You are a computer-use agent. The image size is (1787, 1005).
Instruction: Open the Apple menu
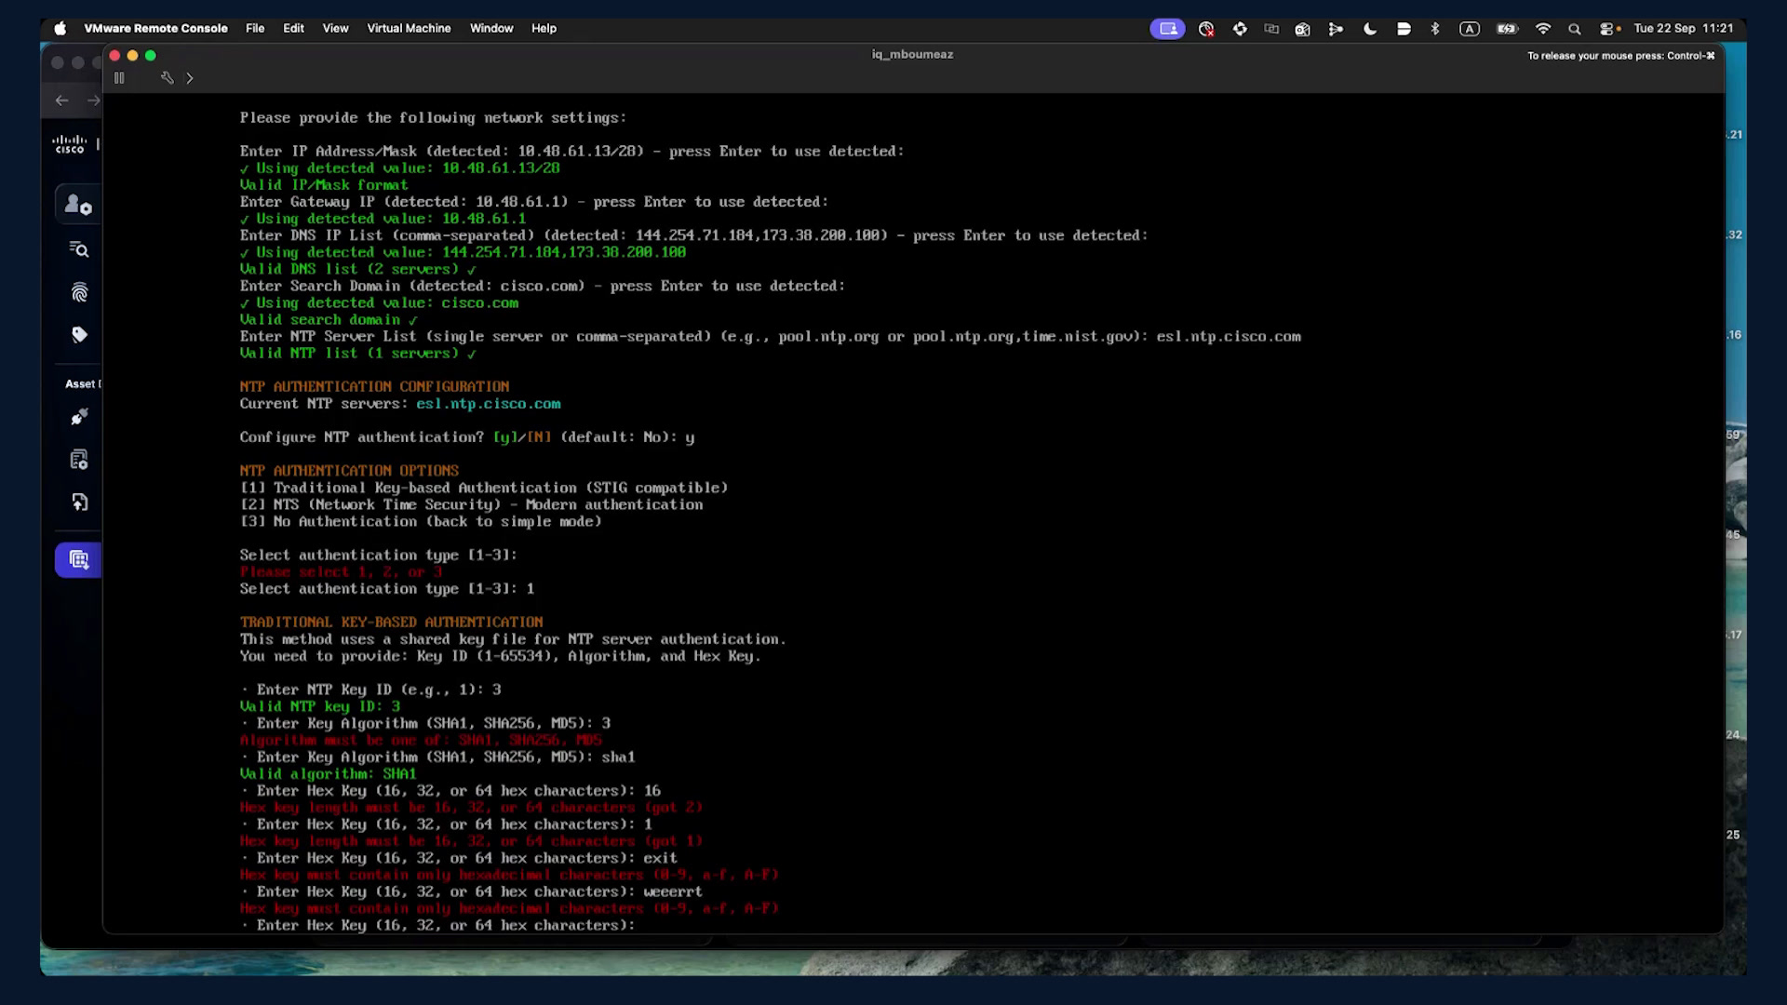click(60, 29)
